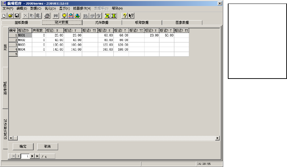The image size is (287, 167).
Task: Switch to the 图象数据 tab
Action: pyautogui.click(x=182, y=22)
